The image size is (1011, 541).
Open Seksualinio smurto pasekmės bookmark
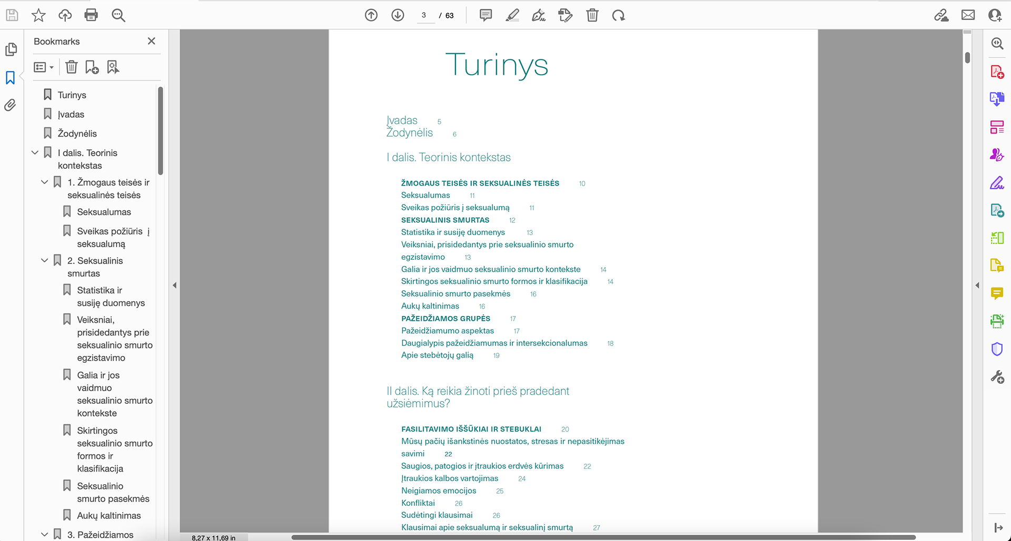click(113, 493)
